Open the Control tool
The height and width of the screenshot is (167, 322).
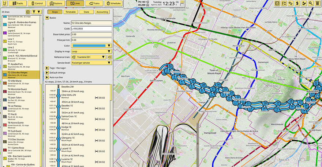(x=37, y=3)
